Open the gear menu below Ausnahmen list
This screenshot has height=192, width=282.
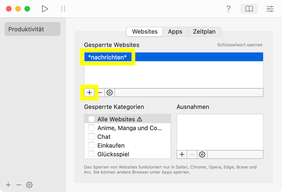coord(202,154)
